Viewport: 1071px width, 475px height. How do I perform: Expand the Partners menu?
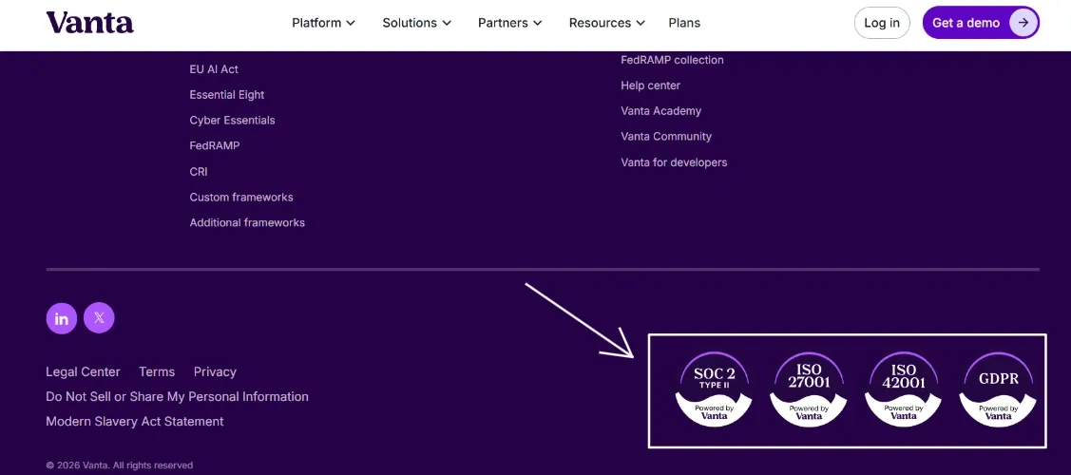pyautogui.click(x=510, y=23)
